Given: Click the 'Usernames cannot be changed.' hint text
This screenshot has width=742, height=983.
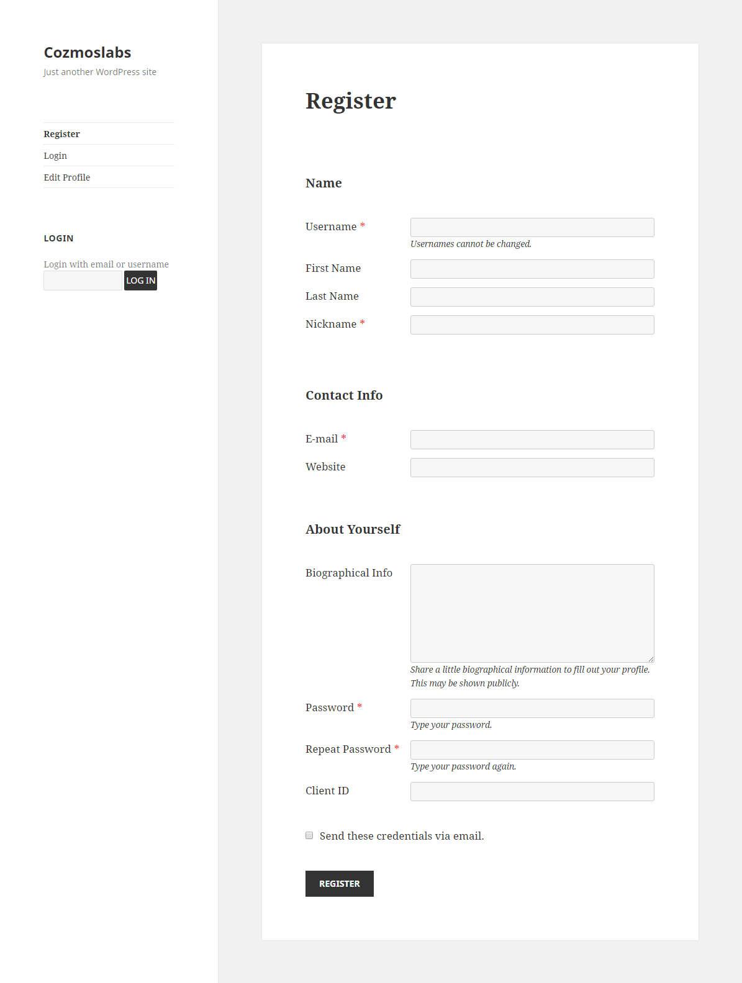Looking at the screenshot, I should point(471,244).
